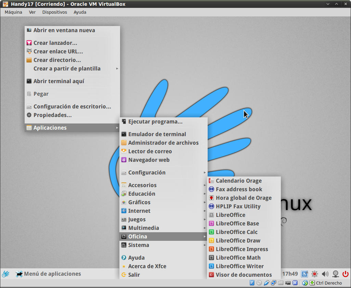Viewport: 351px width, 288px height.
Task: Launch Calendario Orage
Action: click(x=238, y=181)
